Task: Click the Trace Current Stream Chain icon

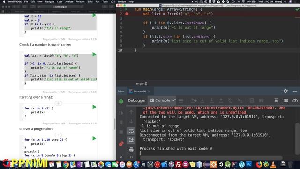Action: click(x=261, y=100)
